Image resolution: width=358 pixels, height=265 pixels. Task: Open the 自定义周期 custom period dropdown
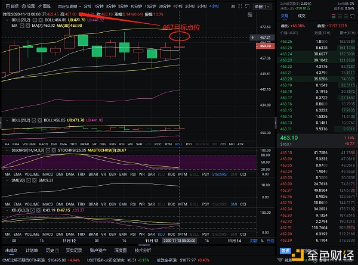(x=69, y=7)
